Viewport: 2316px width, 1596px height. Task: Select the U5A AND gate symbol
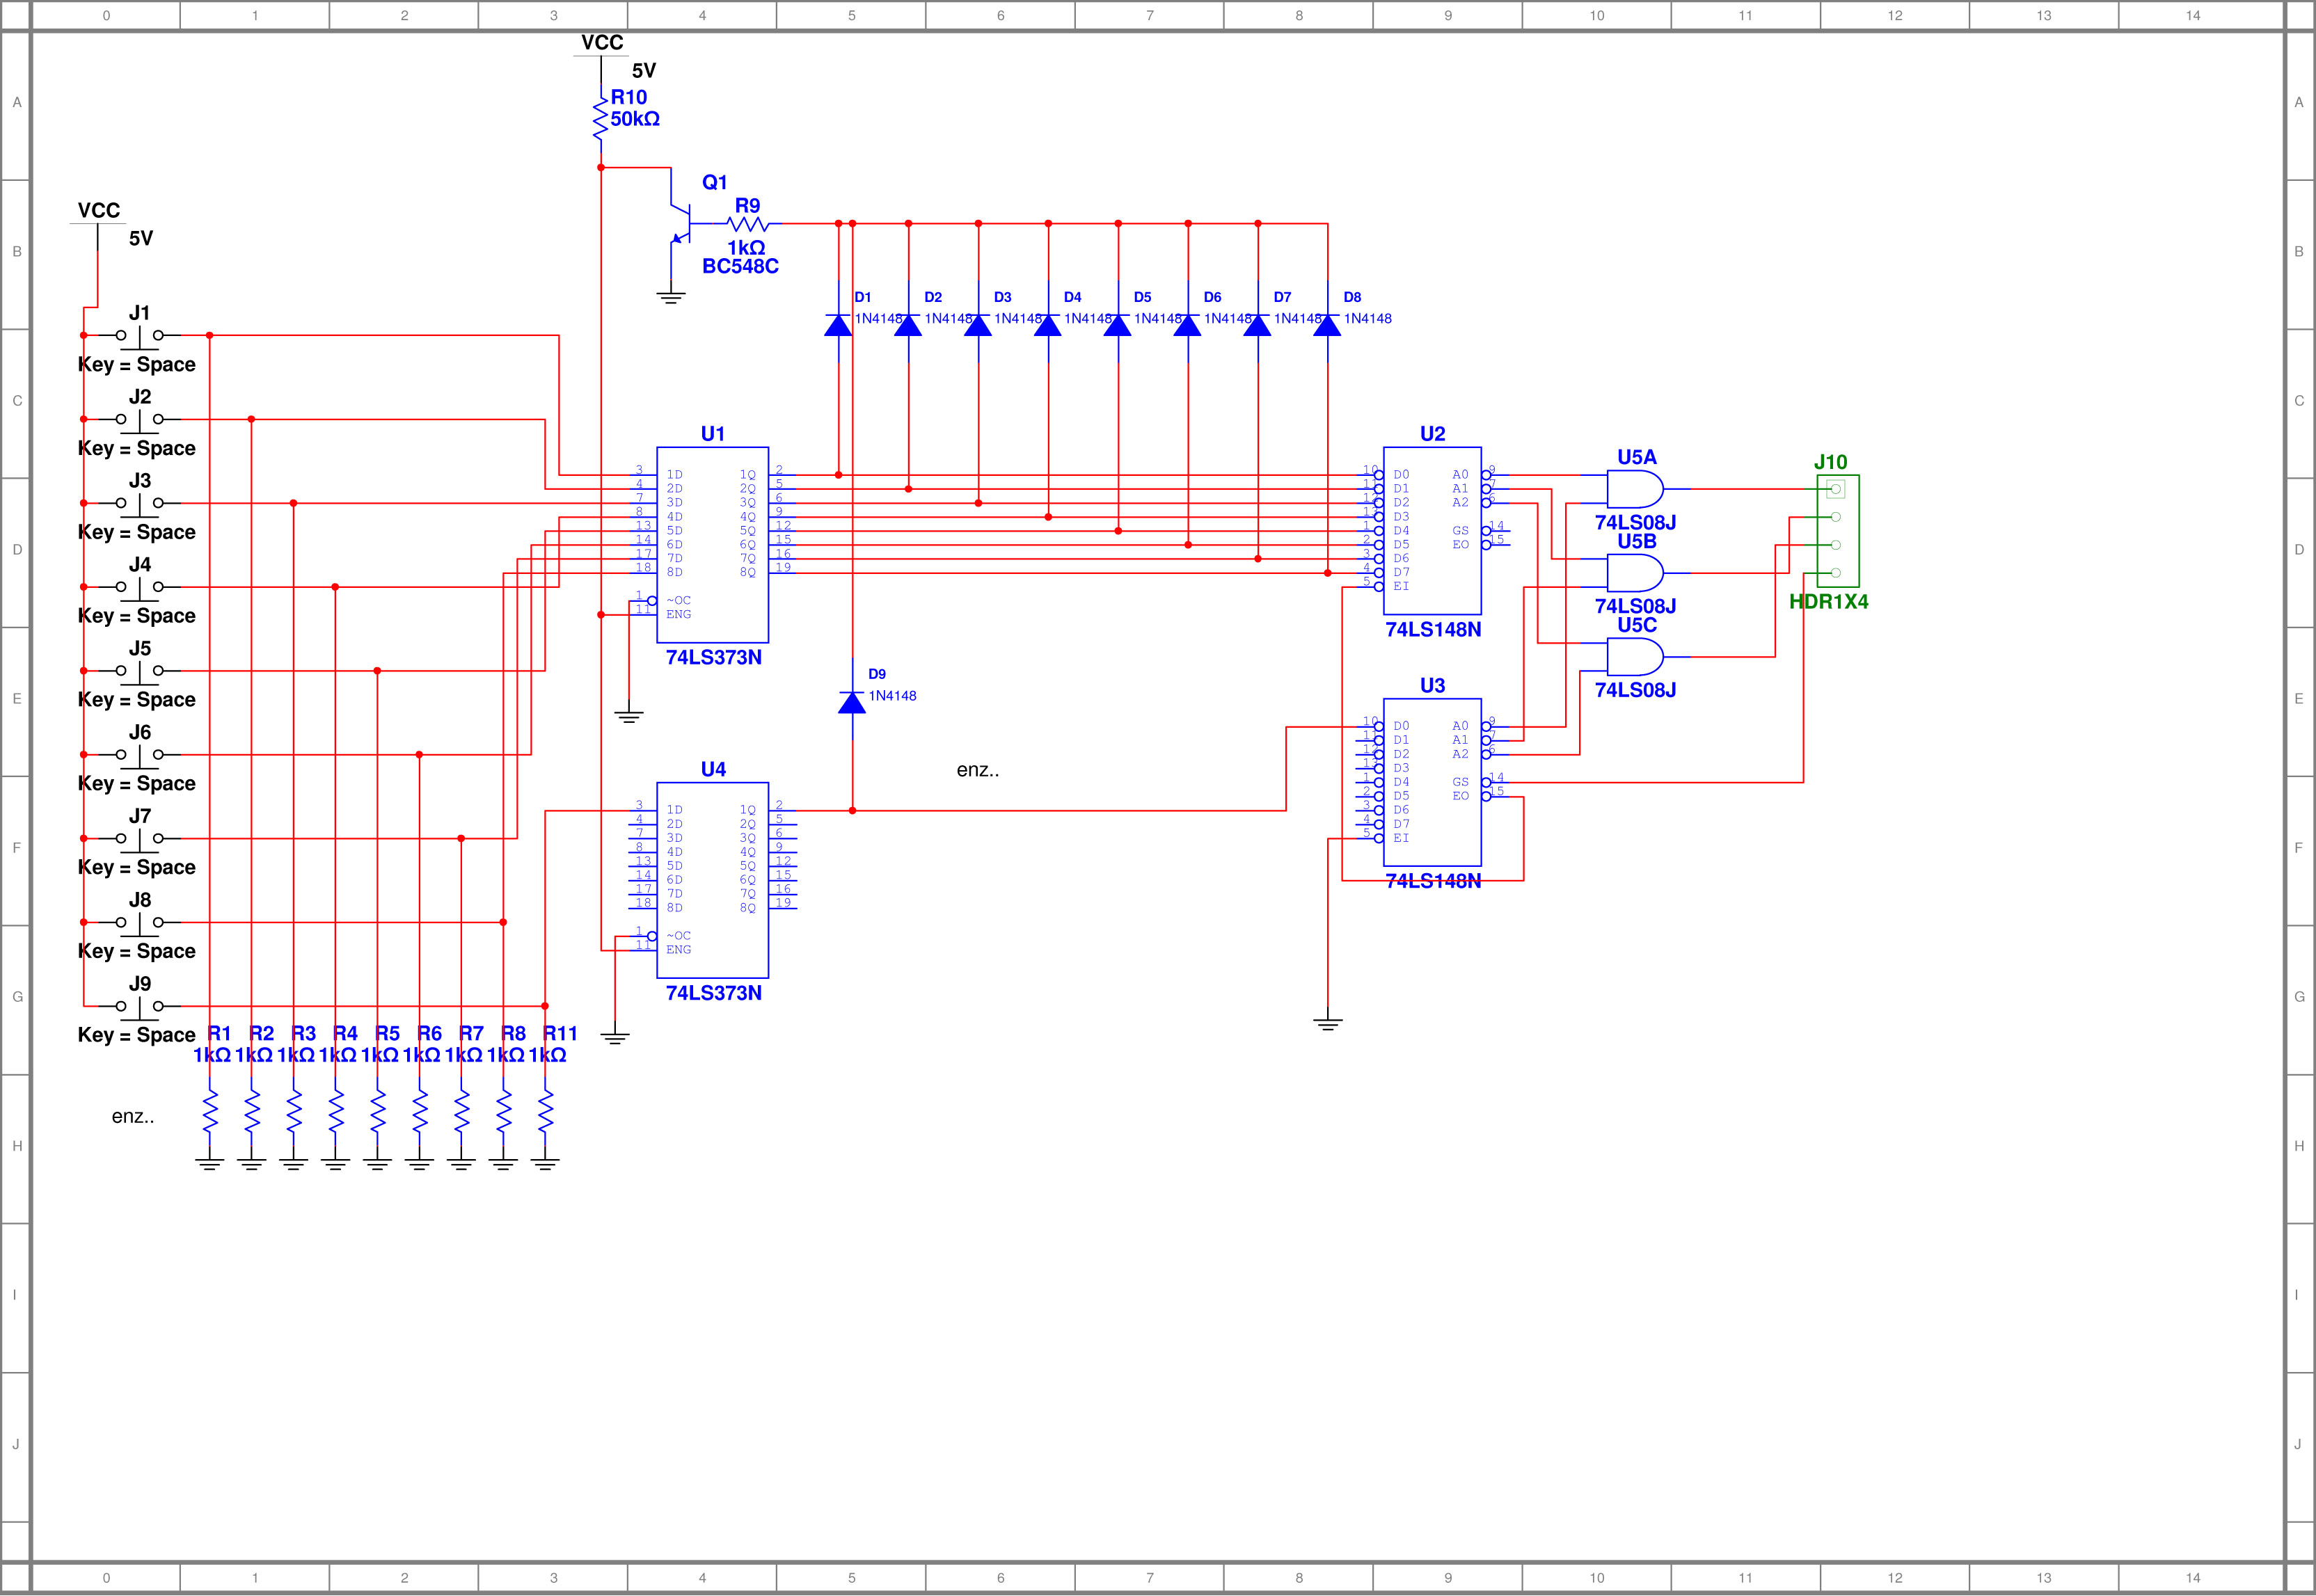(x=1634, y=489)
